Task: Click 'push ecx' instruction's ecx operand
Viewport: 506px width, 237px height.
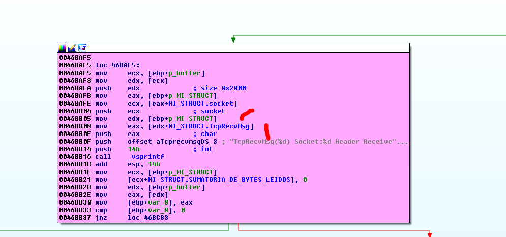Action: pyautogui.click(x=134, y=111)
